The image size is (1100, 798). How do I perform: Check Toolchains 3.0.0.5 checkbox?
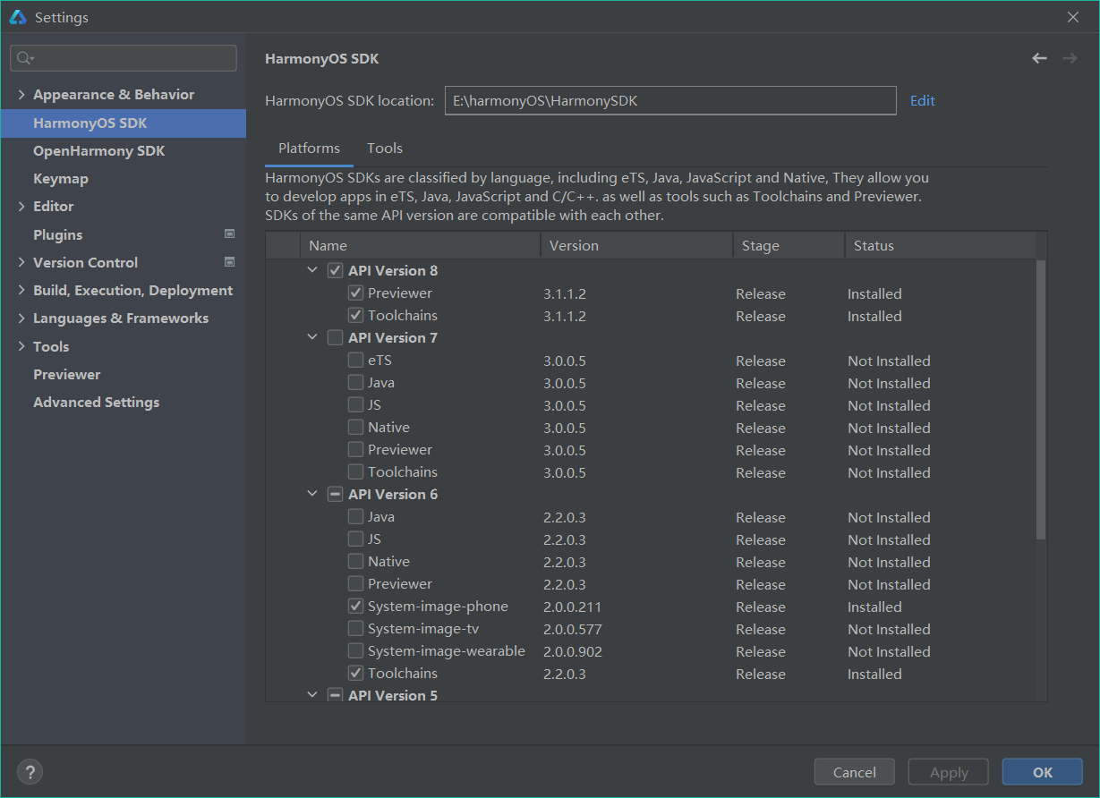point(355,471)
